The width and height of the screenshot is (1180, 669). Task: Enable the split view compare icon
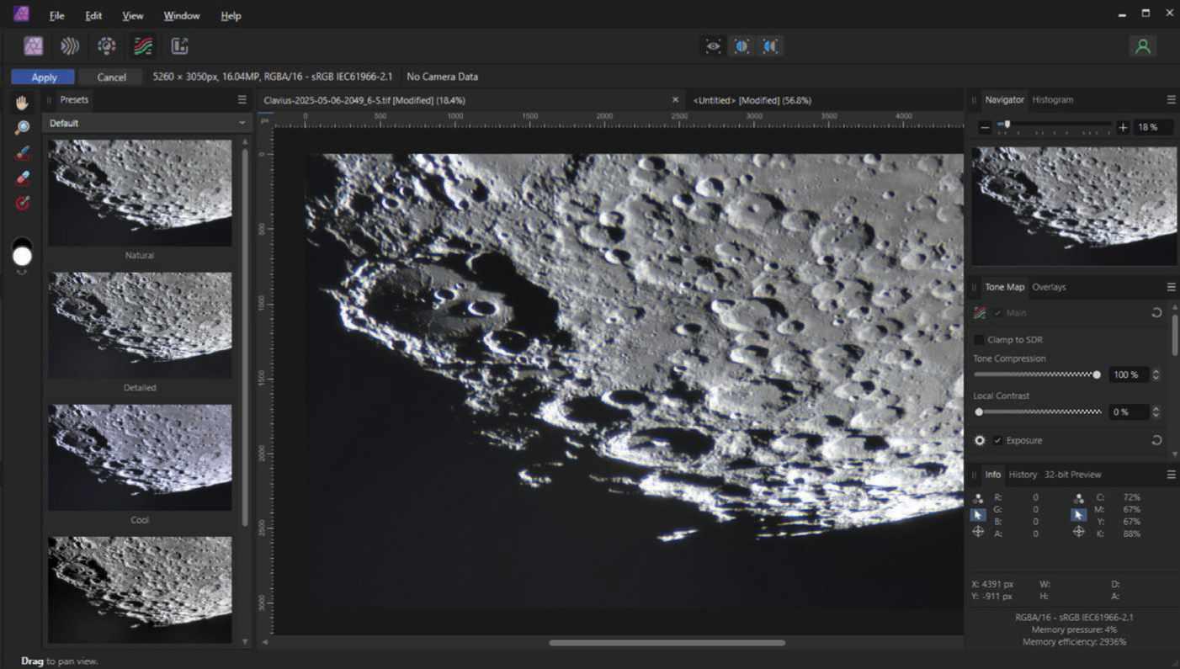[741, 46]
